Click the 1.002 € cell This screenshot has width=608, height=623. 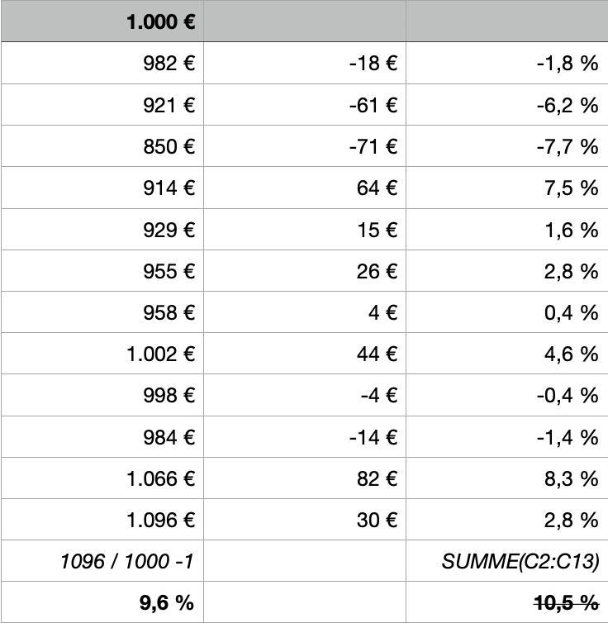(x=161, y=354)
